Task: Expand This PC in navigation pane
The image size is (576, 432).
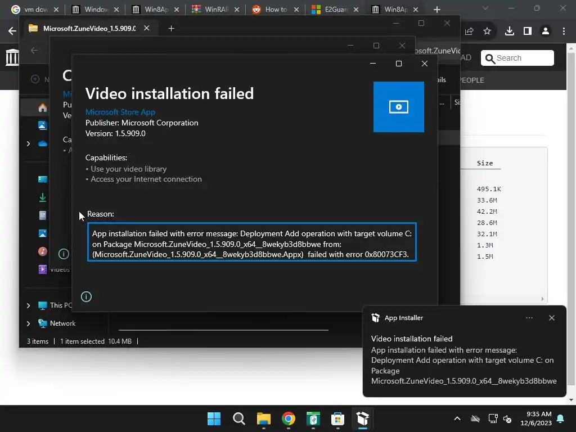Action: [x=28, y=305]
